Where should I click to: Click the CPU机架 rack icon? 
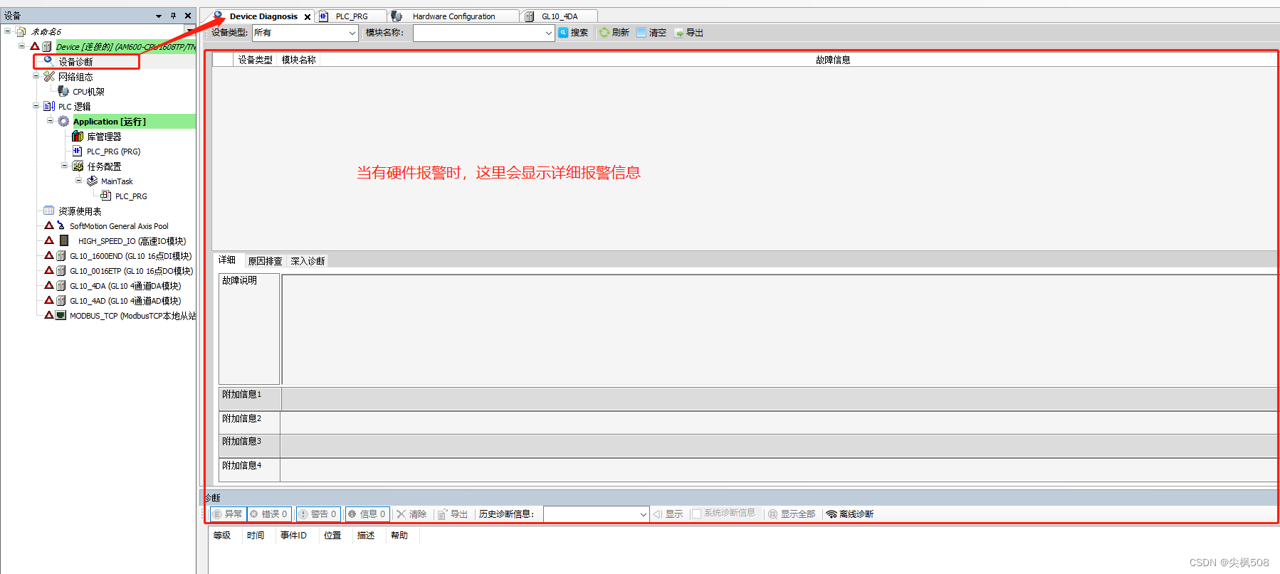63,91
